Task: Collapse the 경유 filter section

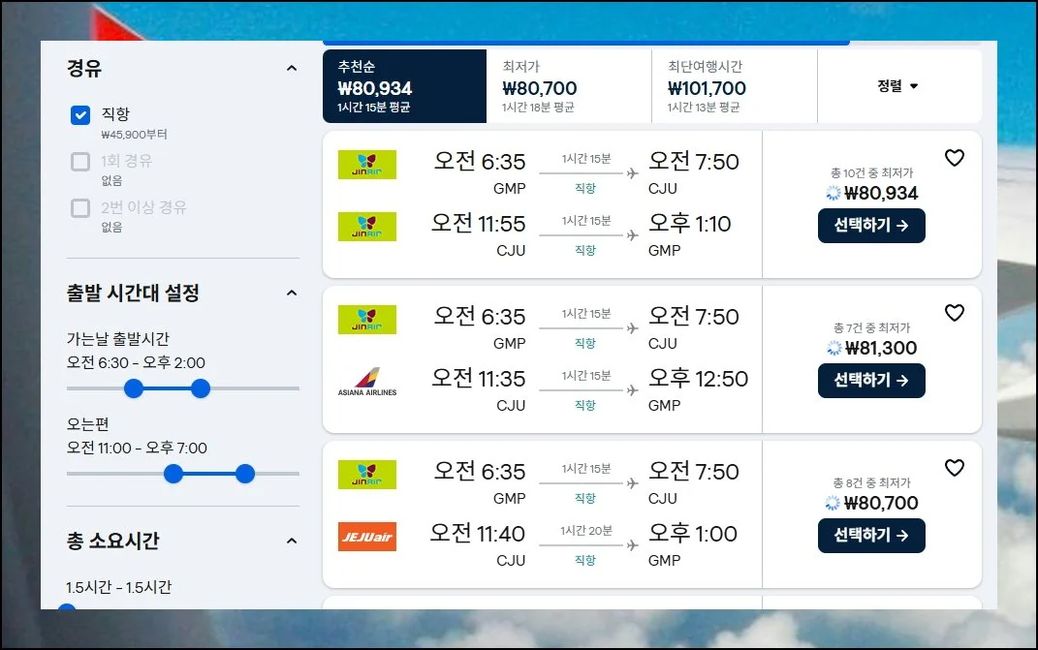Action: [x=292, y=69]
